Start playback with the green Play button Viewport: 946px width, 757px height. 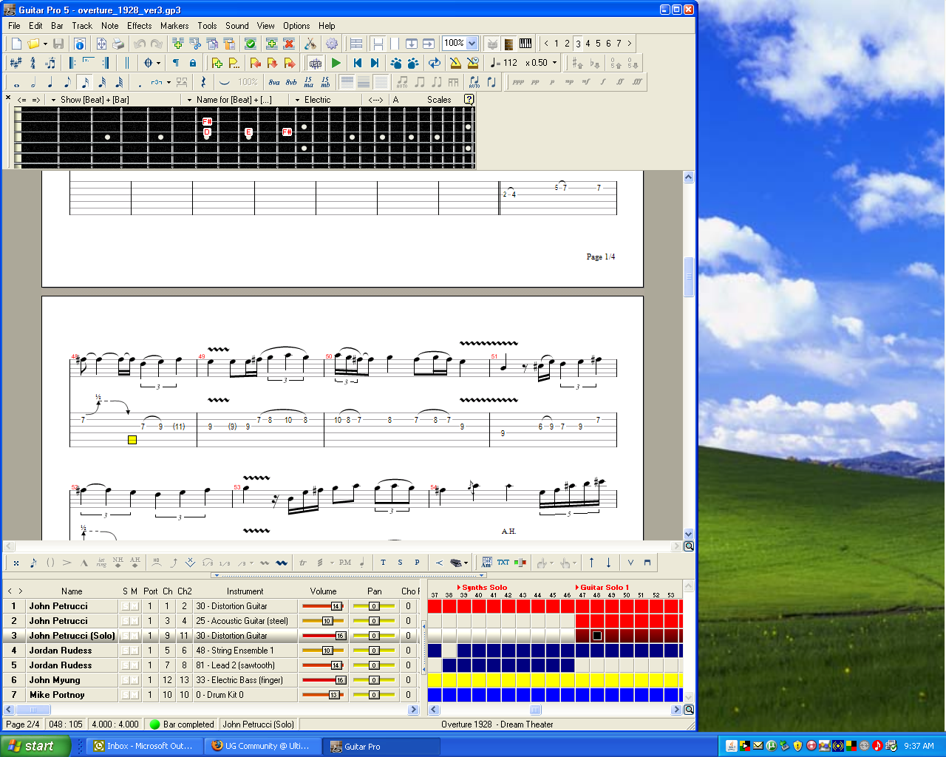click(x=336, y=63)
